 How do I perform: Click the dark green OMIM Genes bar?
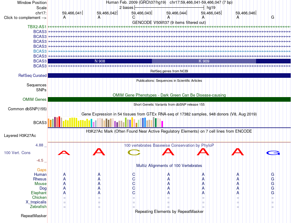169,100
